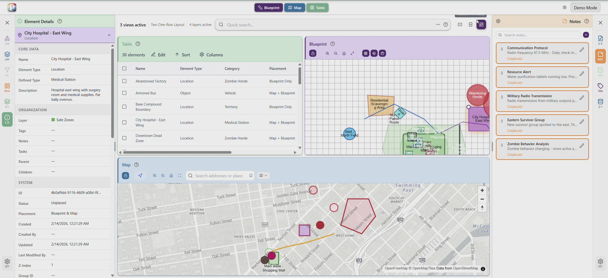Click the Demo Mode button
Image resolution: width=608 pixels, height=278 pixels.
[x=585, y=8]
